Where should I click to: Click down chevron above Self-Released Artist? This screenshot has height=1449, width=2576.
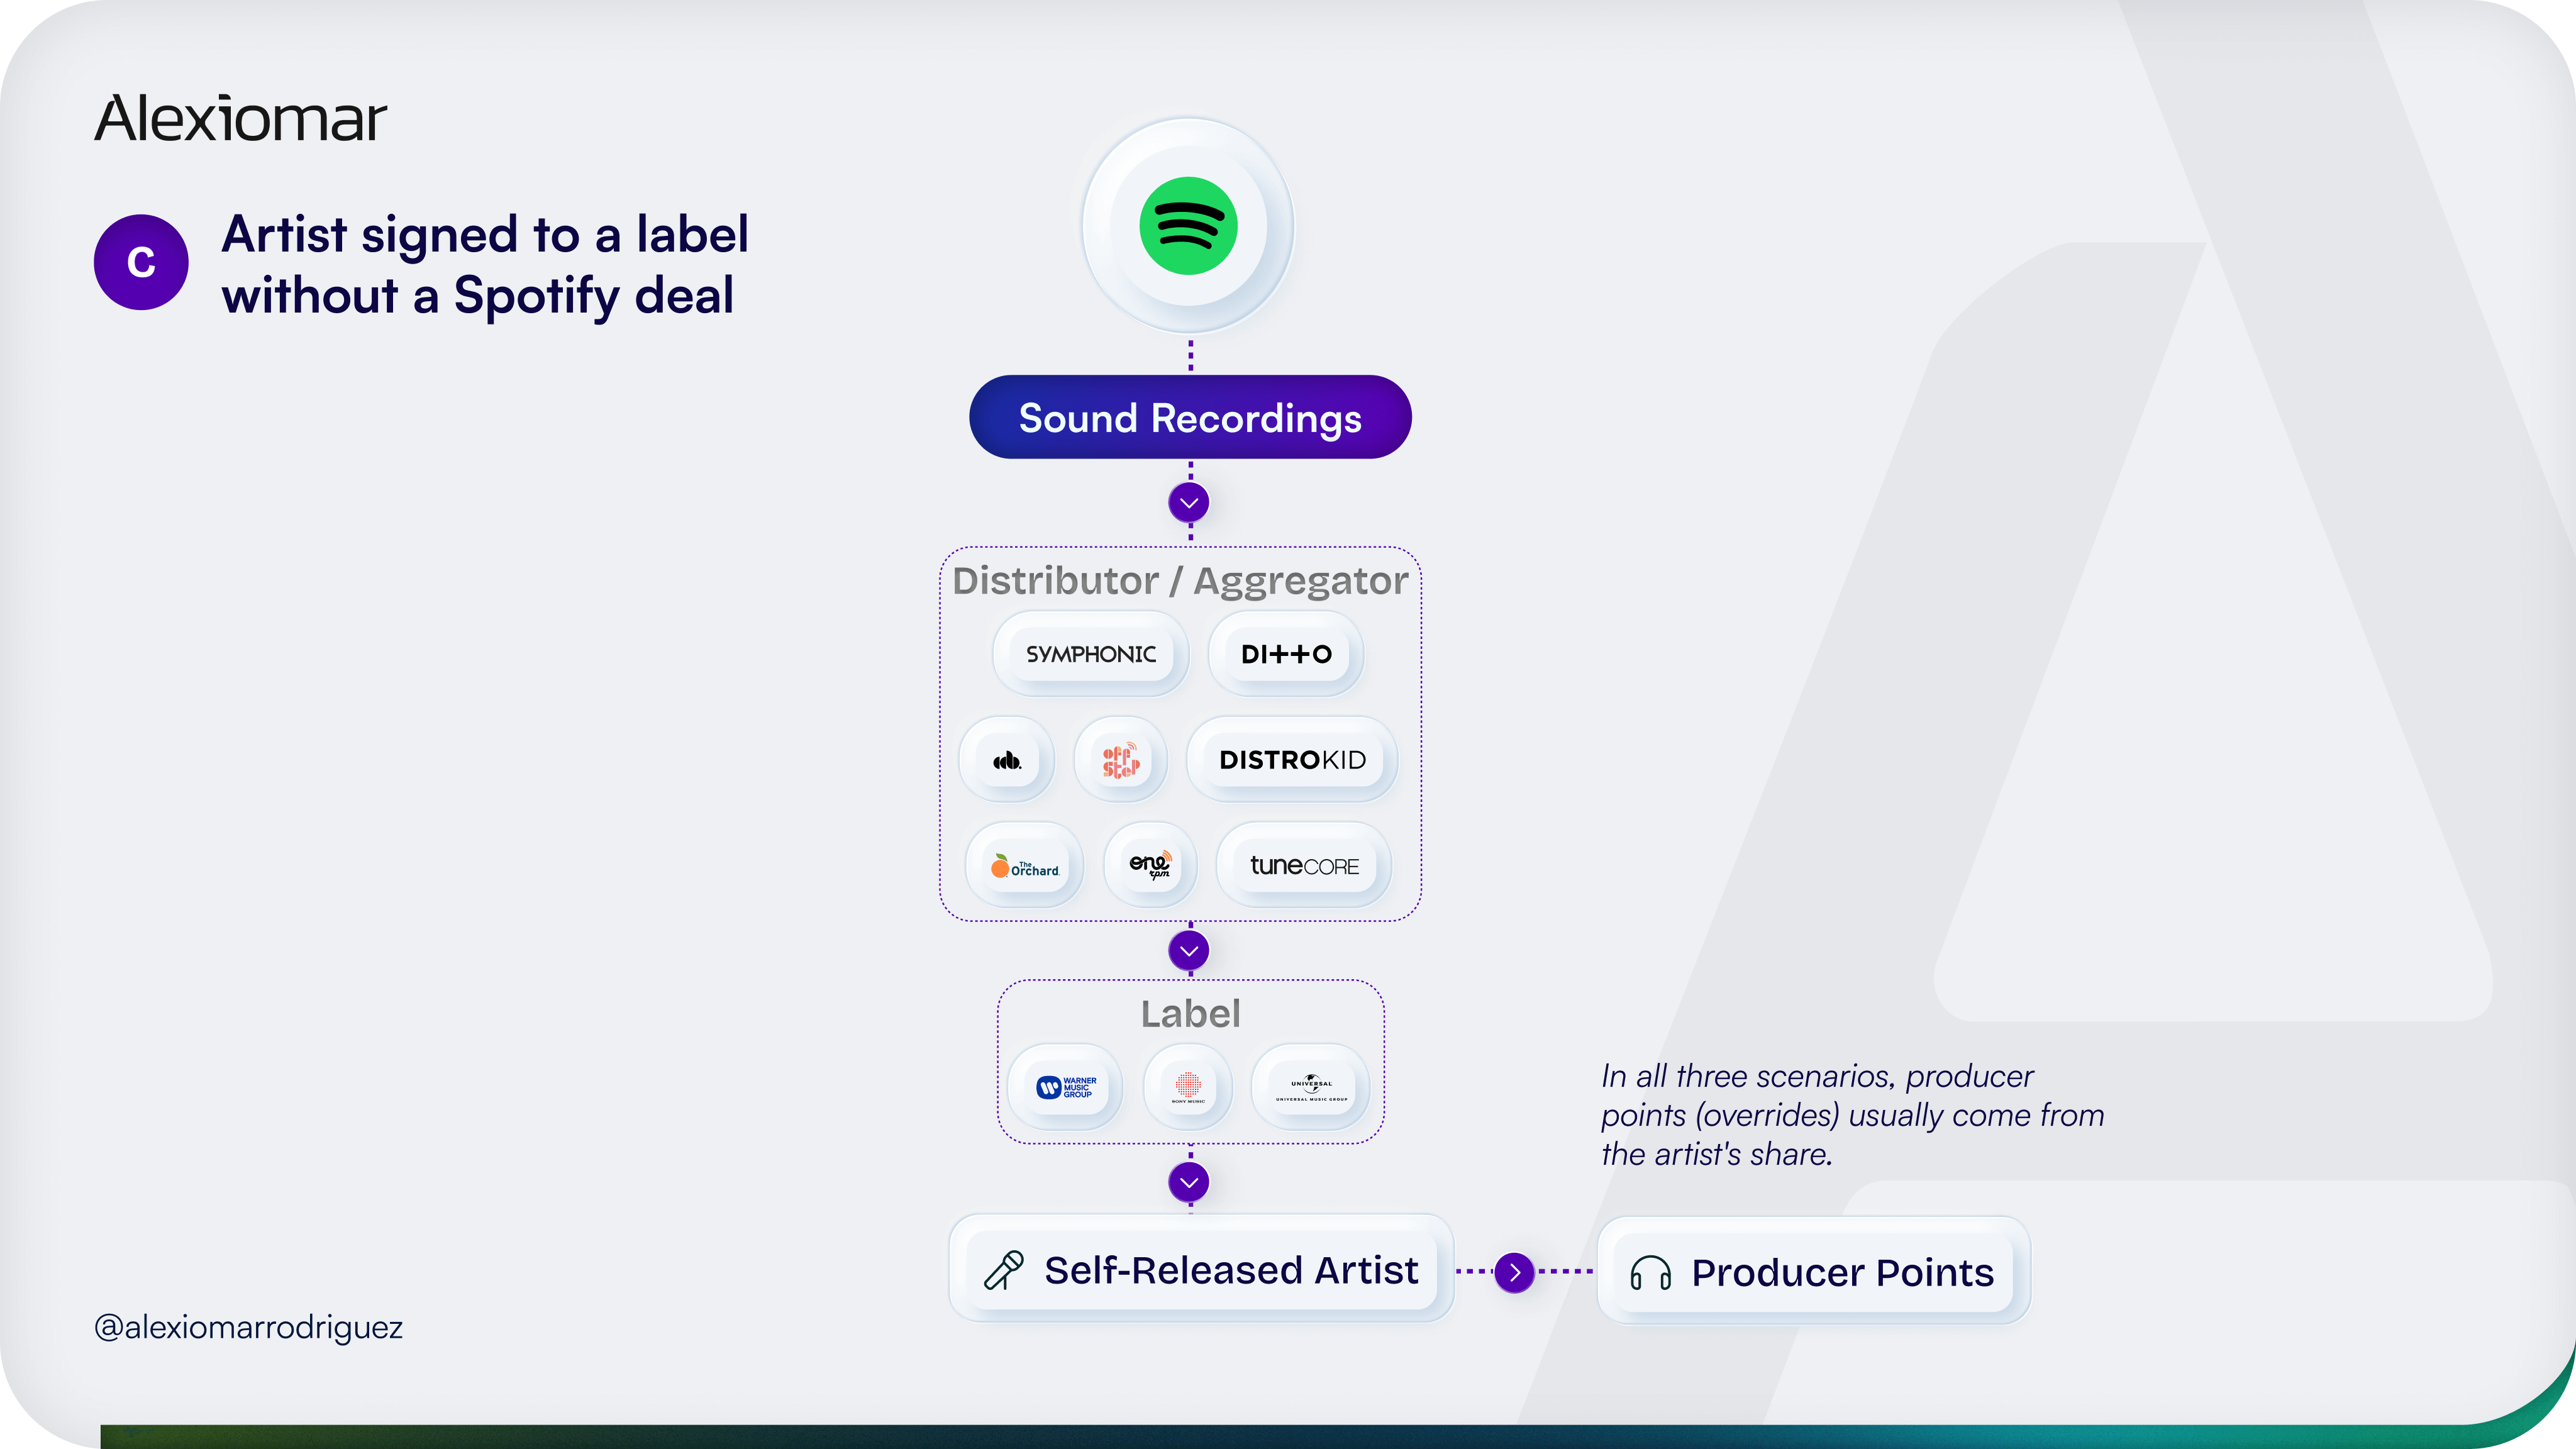pos(1189,1183)
